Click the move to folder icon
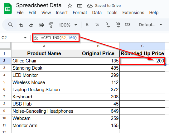 [80, 6]
